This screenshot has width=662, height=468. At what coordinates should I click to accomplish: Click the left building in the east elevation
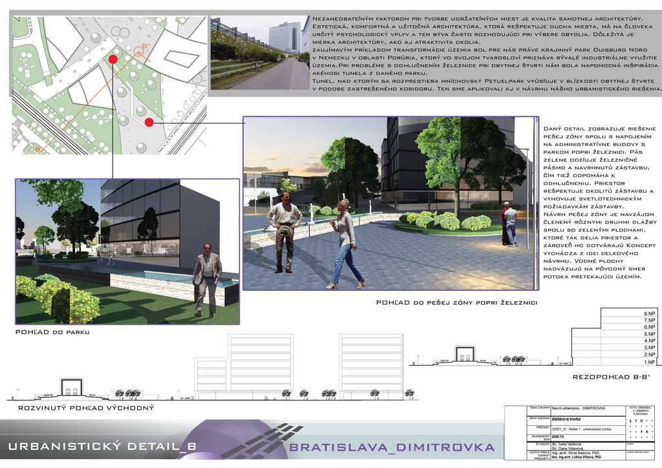pyautogui.click(x=244, y=367)
